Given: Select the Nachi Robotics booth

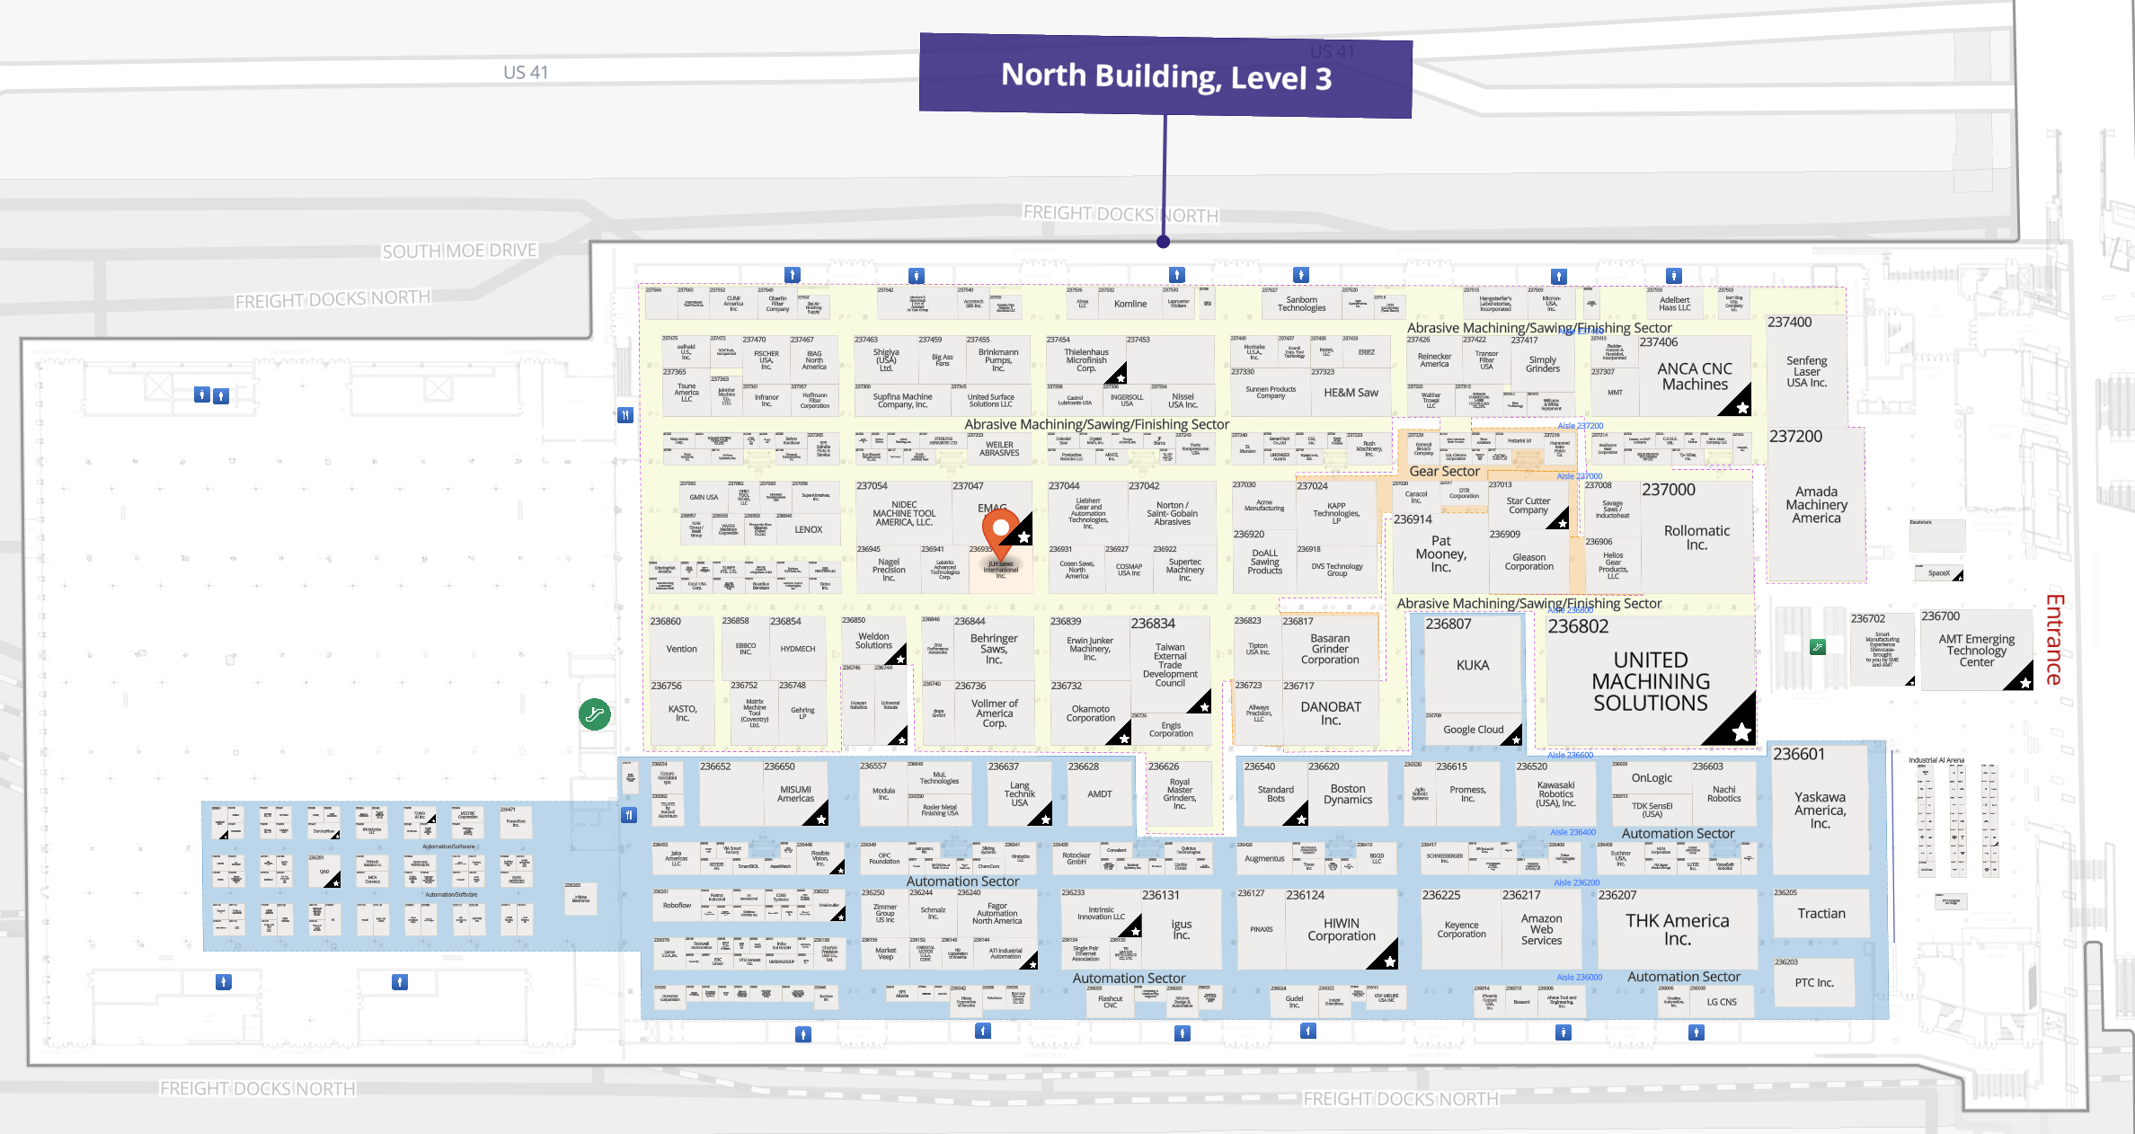Looking at the screenshot, I should pyautogui.click(x=1723, y=793).
